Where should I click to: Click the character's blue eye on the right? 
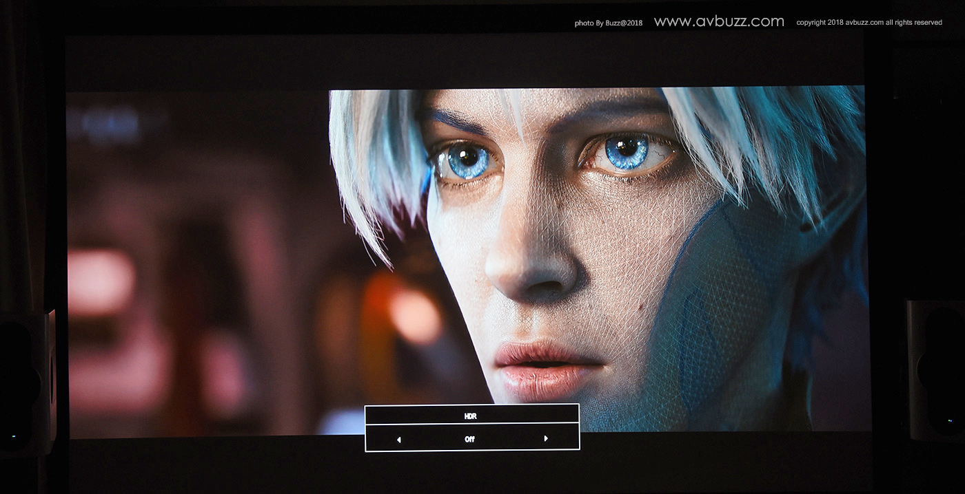(x=627, y=150)
